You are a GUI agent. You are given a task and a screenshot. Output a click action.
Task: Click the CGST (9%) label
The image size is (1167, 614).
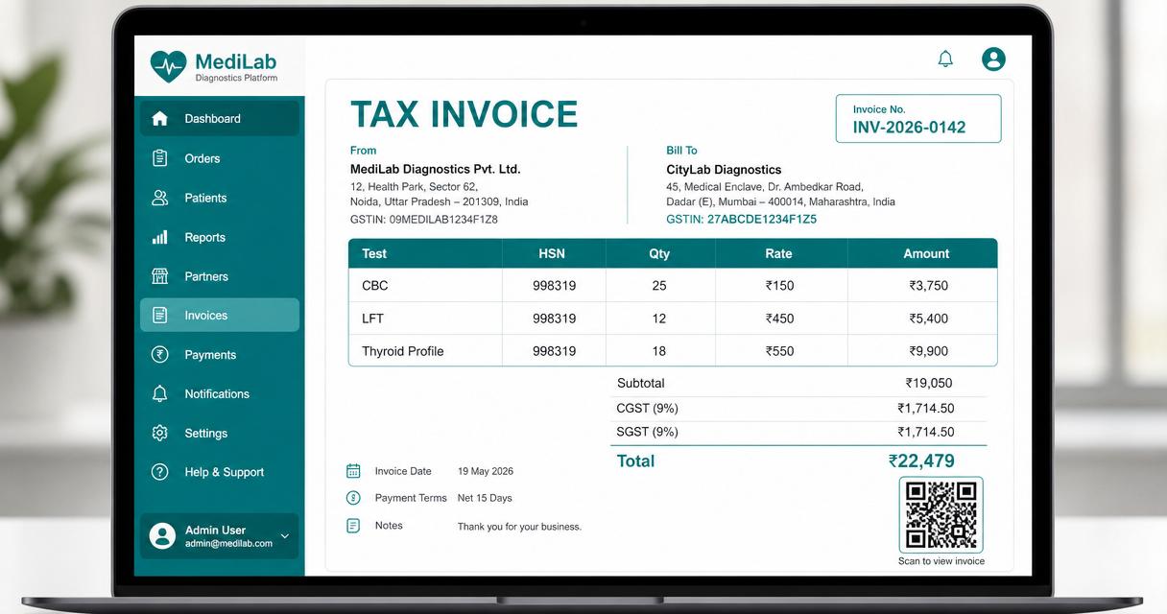coord(647,408)
